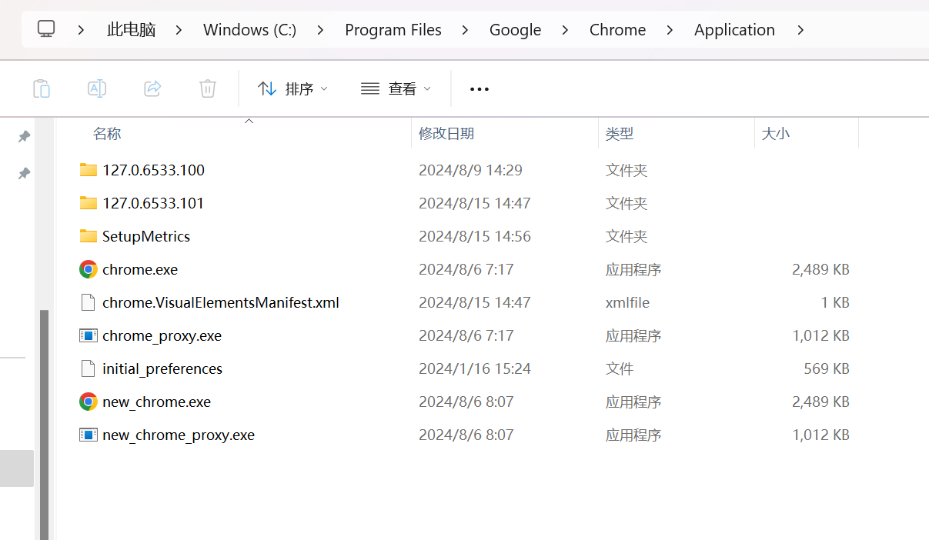Click the Rename toolbar icon
The width and height of the screenshot is (929, 540).
pyautogui.click(x=97, y=88)
